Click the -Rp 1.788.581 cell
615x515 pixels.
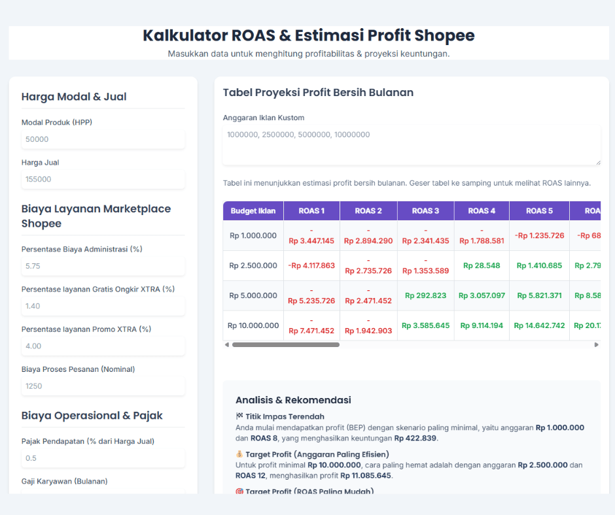pyautogui.click(x=482, y=235)
